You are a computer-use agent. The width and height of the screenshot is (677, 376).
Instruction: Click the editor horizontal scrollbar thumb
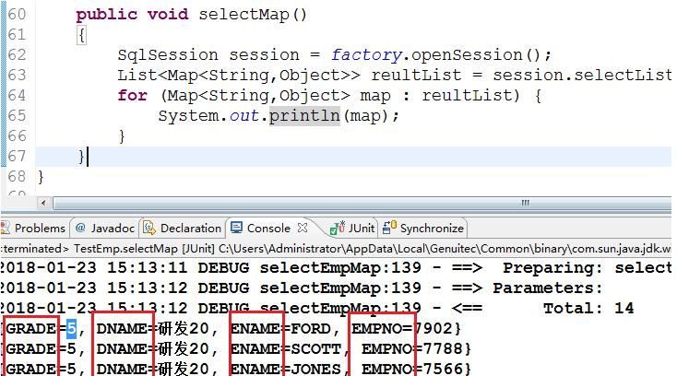point(524,203)
